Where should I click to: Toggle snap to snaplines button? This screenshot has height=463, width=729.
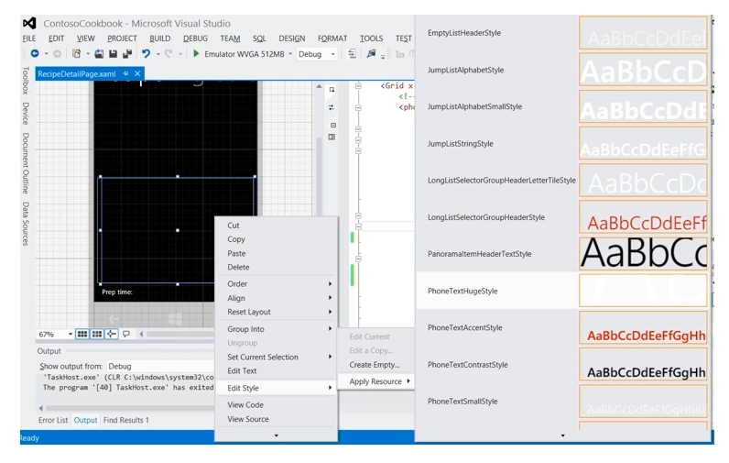click(x=112, y=334)
